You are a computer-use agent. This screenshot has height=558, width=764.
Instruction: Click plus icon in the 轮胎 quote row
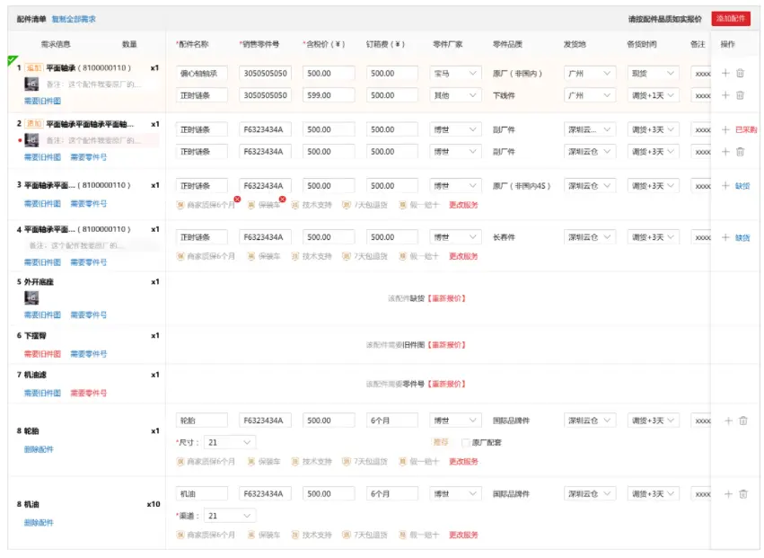[x=728, y=421]
